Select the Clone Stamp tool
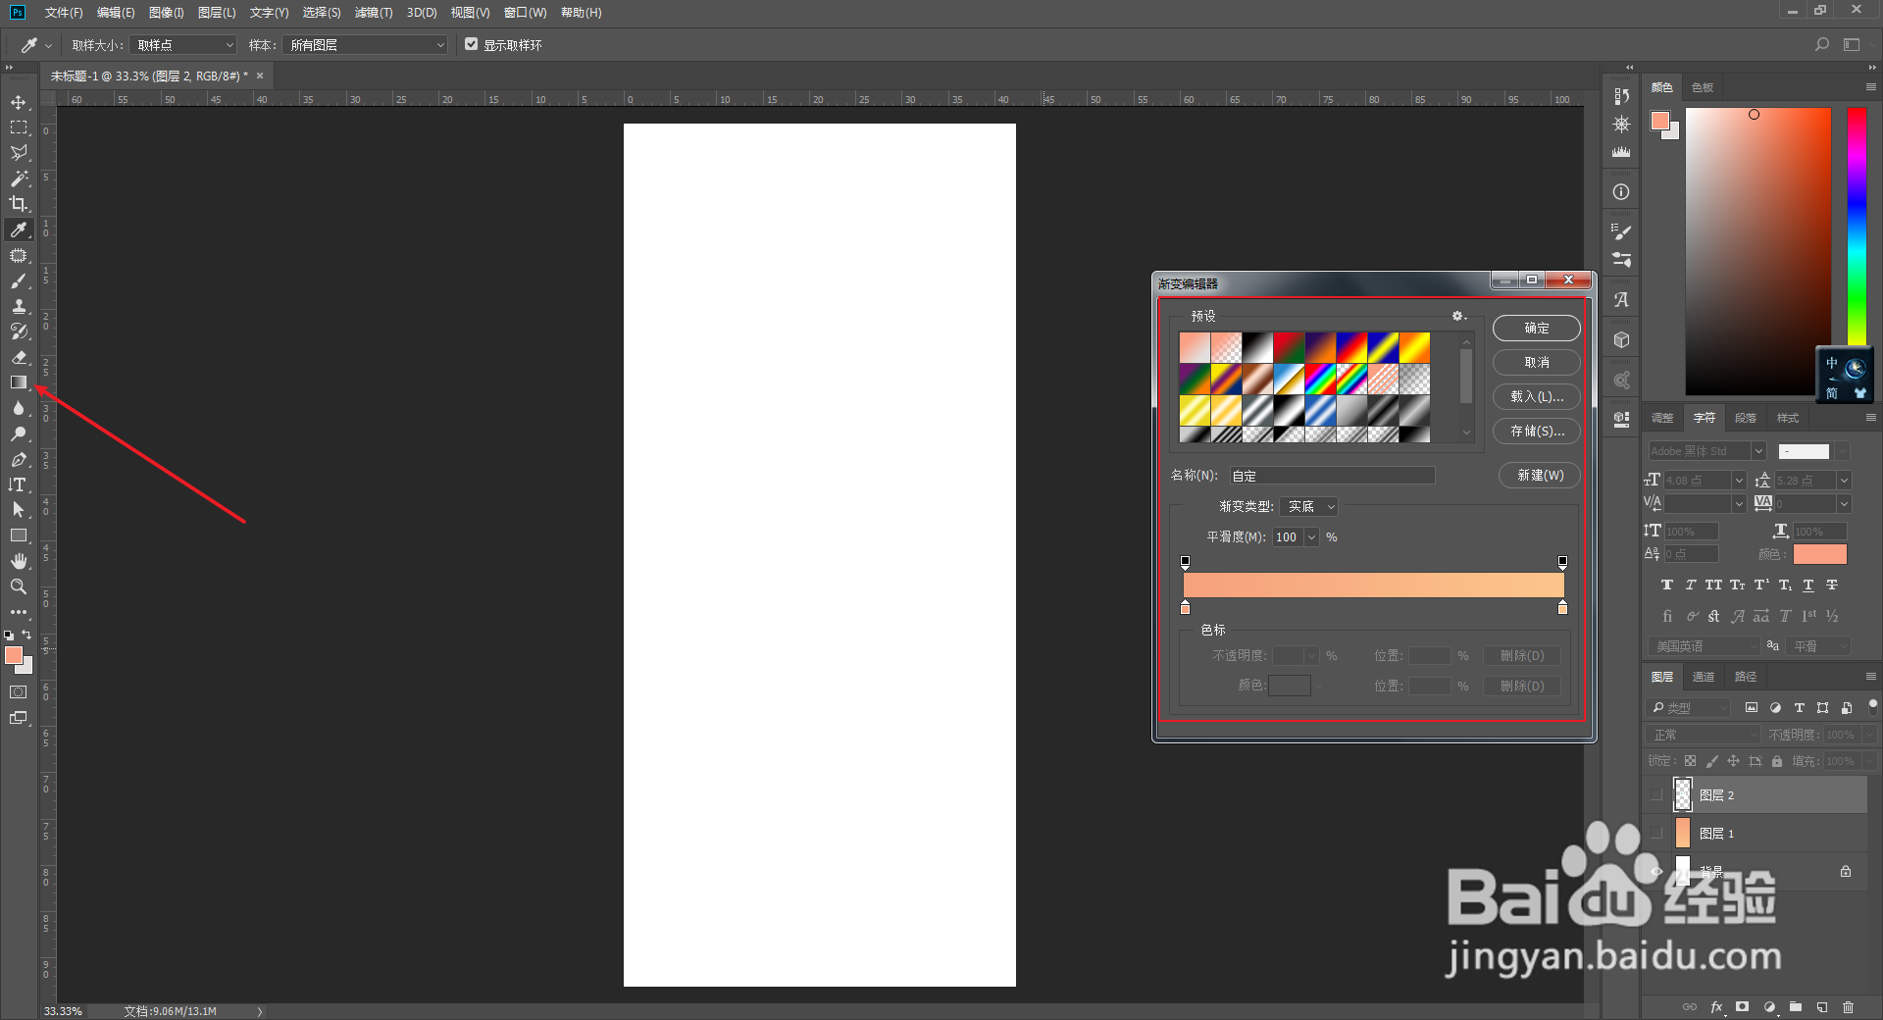Image resolution: width=1883 pixels, height=1020 pixels. click(x=19, y=307)
